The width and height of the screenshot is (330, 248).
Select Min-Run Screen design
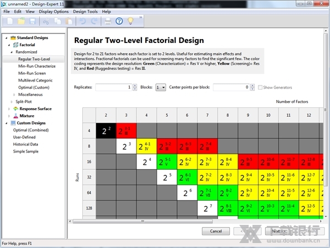32,73
